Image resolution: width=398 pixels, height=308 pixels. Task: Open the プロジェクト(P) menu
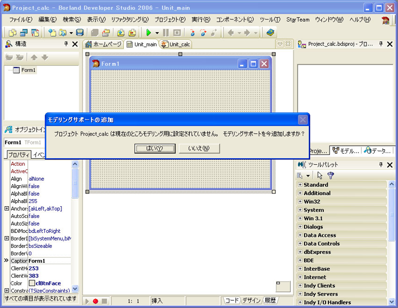pyautogui.click(x=170, y=19)
